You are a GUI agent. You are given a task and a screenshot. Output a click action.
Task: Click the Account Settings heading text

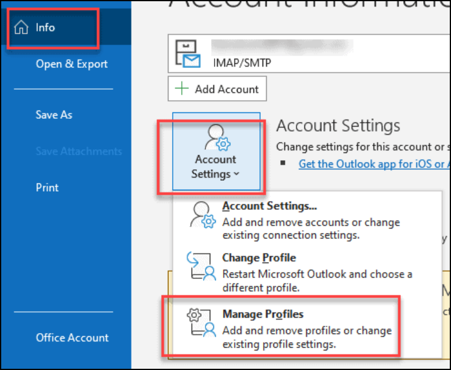click(338, 126)
